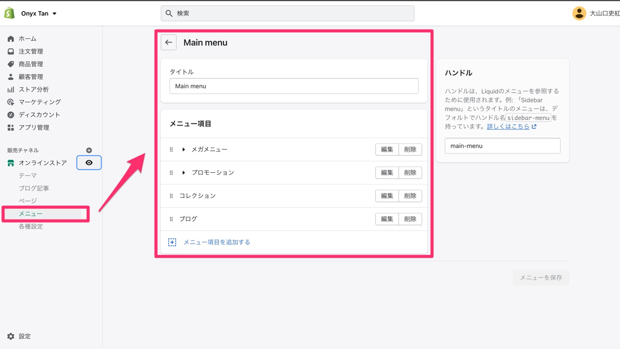The height and width of the screenshot is (349, 620).
Task: Delete the ブログ menu item
Action: 410,219
